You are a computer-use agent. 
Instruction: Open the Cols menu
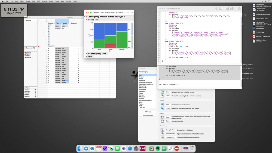pyautogui.click(x=33, y=1)
